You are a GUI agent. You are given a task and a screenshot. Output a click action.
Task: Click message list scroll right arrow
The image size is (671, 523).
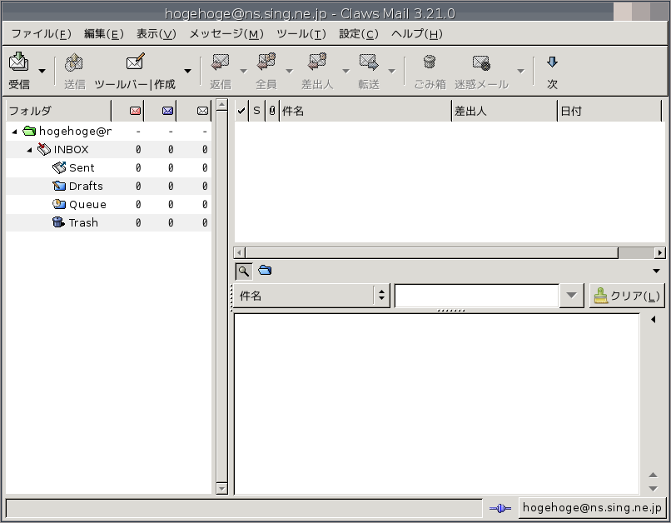click(x=660, y=252)
